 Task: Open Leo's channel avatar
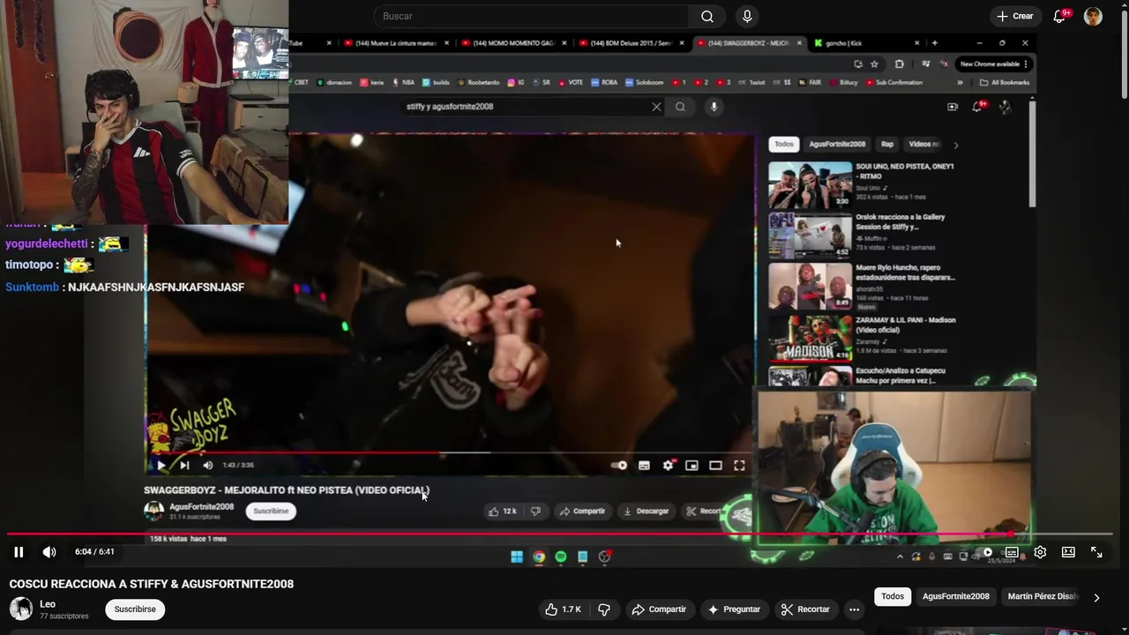[x=21, y=609]
